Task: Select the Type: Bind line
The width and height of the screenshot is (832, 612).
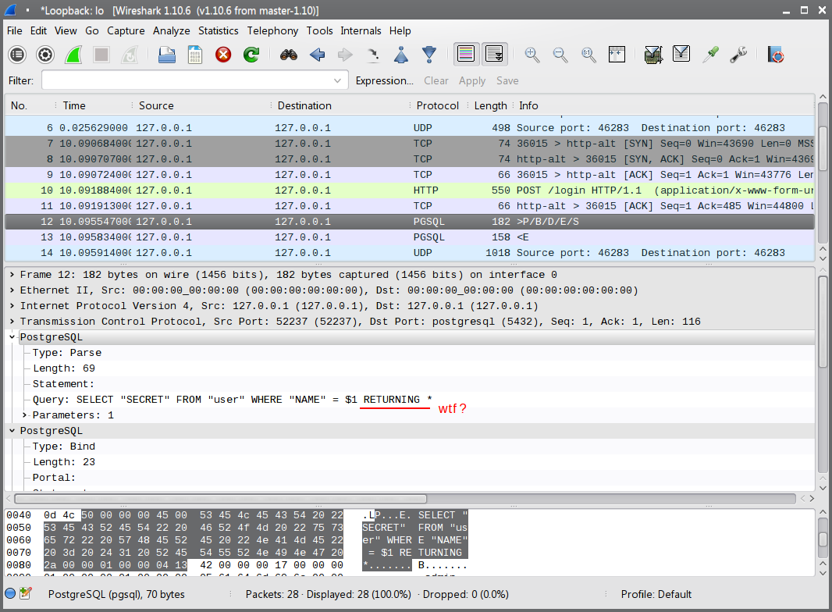Action: click(x=64, y=447)
